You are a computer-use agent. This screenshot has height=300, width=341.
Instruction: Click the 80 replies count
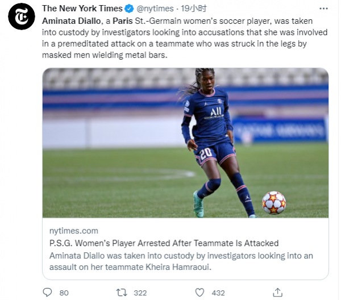[x=64, y=293]
